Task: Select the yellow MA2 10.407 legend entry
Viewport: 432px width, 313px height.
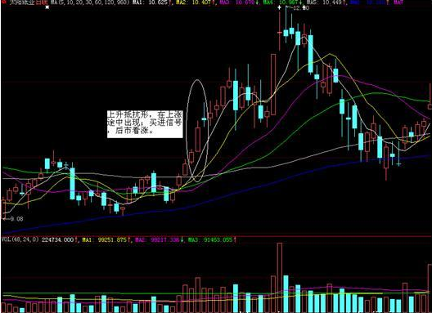Action: pyautogui.click(x=193, y=2)
